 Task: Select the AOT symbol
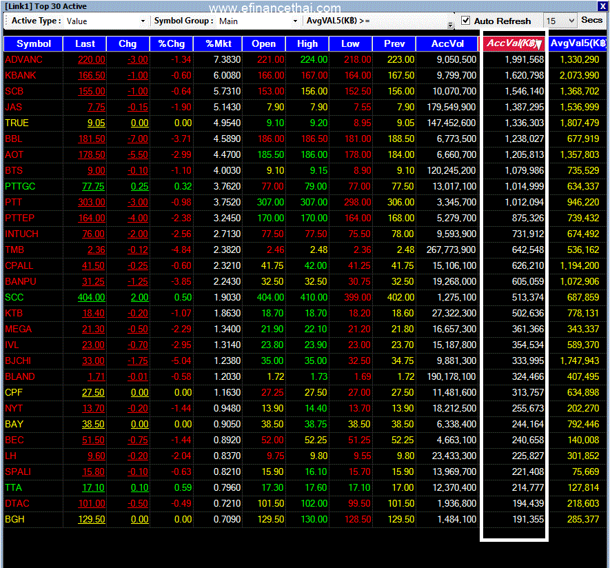[14, 154]
